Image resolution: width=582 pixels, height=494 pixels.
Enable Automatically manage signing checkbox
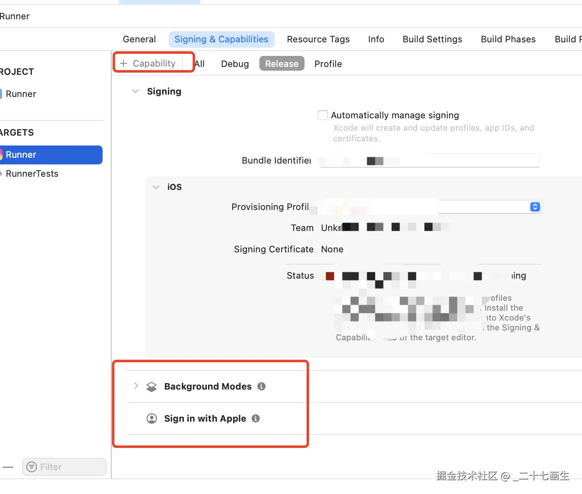pos(323,115)
